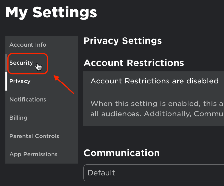
Task: Click the Communication section heading
Action: click(x=121, y=153)
